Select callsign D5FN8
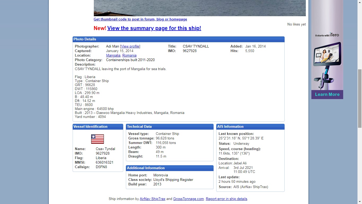The width and height of the screenshot is (362, 204). pos(101,167)
